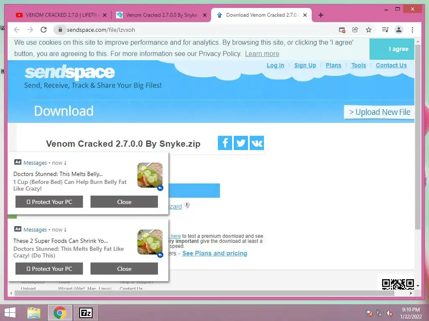This screenshot has height=321, width=429.
Task: Open the Log In link
Action: [x=275, y=65]
